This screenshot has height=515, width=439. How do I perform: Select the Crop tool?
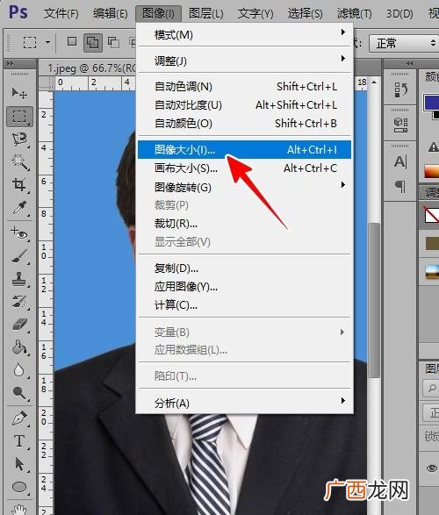(x=19, y=185)
